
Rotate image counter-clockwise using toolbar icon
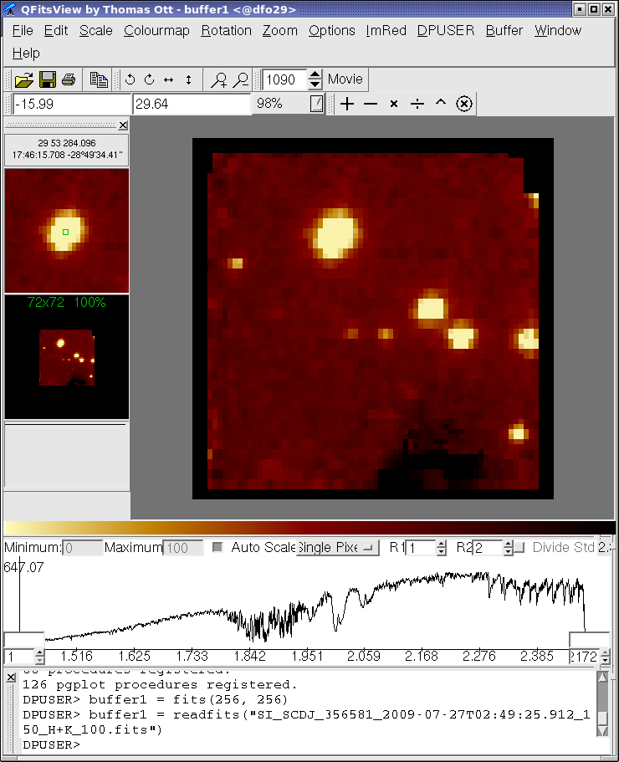[130, 79]
